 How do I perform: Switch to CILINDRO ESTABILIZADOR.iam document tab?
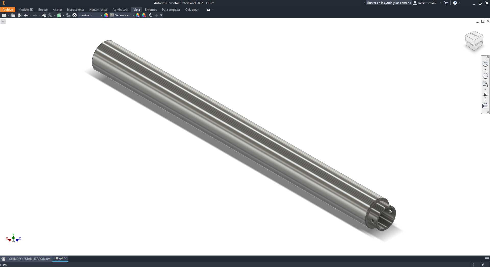(30, 259)
